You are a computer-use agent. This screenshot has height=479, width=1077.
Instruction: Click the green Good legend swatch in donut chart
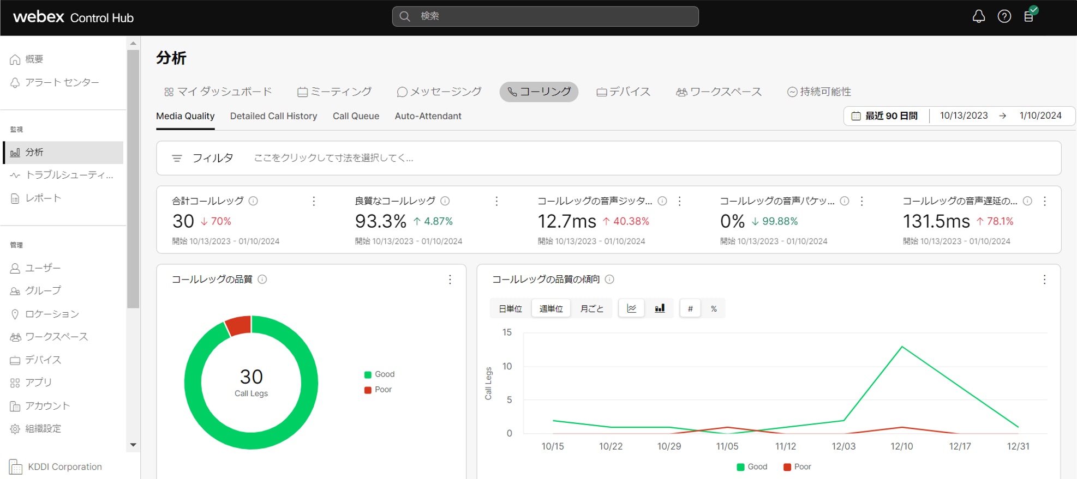368,374
